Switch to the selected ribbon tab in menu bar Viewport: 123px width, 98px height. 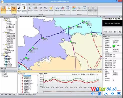23,4
